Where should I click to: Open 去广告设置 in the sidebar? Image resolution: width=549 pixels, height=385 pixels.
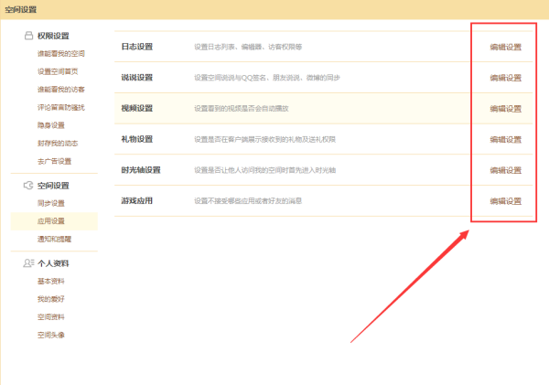click(55, 161)
